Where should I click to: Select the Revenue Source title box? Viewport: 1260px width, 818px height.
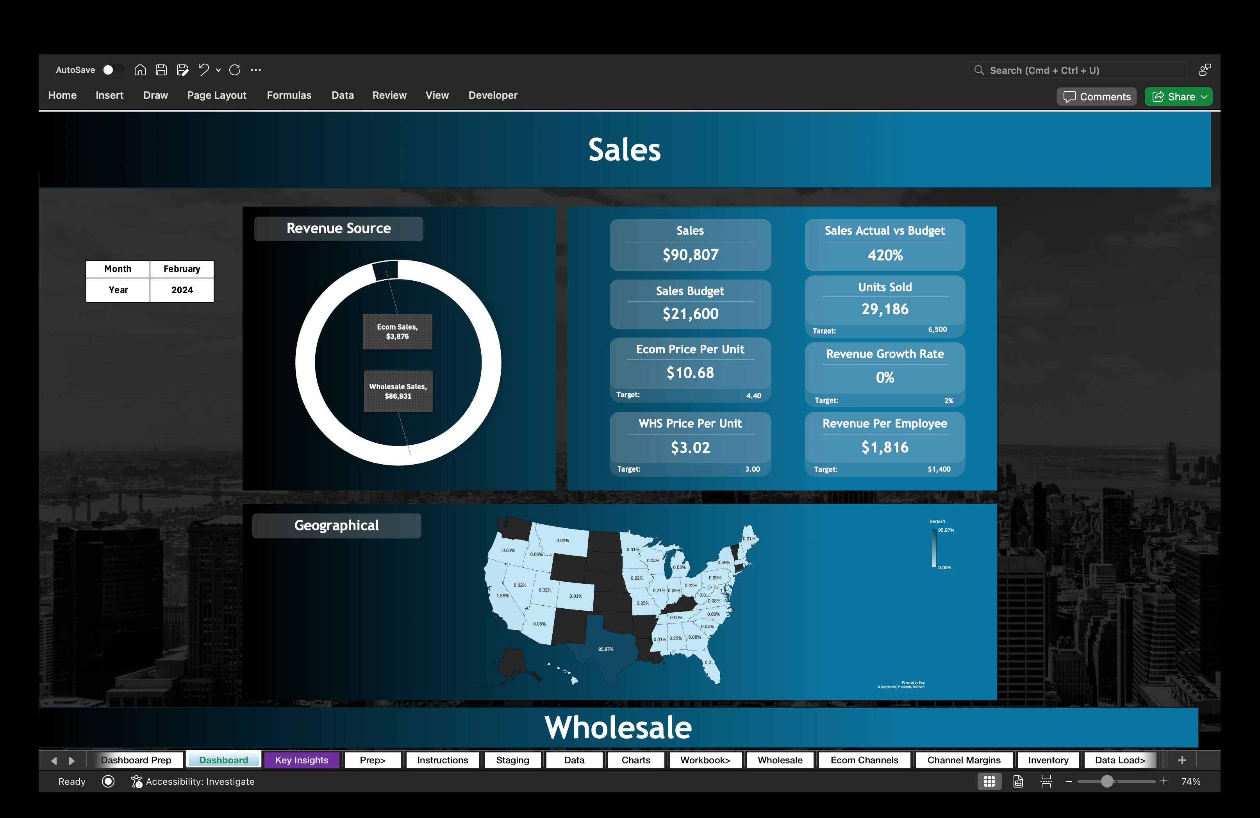coord(338,228)
